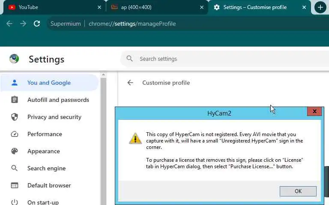Click the Supermium site info chip

pyautogui.click(x=66, y=24)
